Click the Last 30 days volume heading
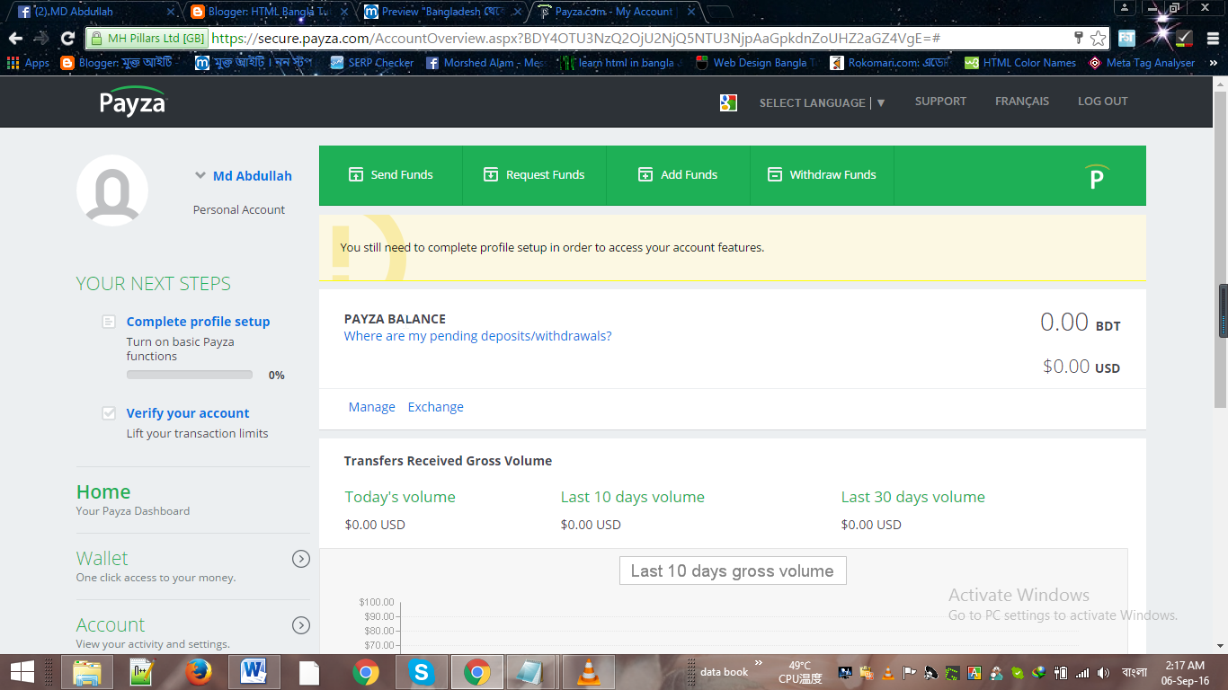The height and width of the screenshot is (690, 1228). pos(913,497)
